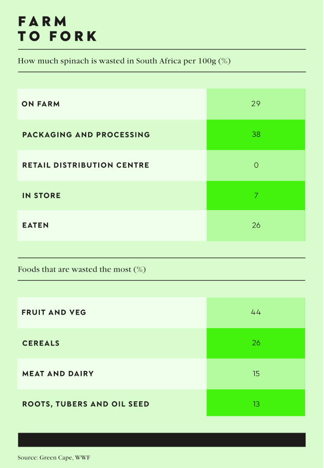Select the Eaten row value 26
The width and height of the screenshot is (324, 468).
256,225
